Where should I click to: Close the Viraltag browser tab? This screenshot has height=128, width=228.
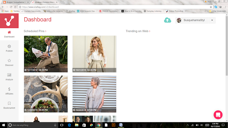[x=57, y=2]
